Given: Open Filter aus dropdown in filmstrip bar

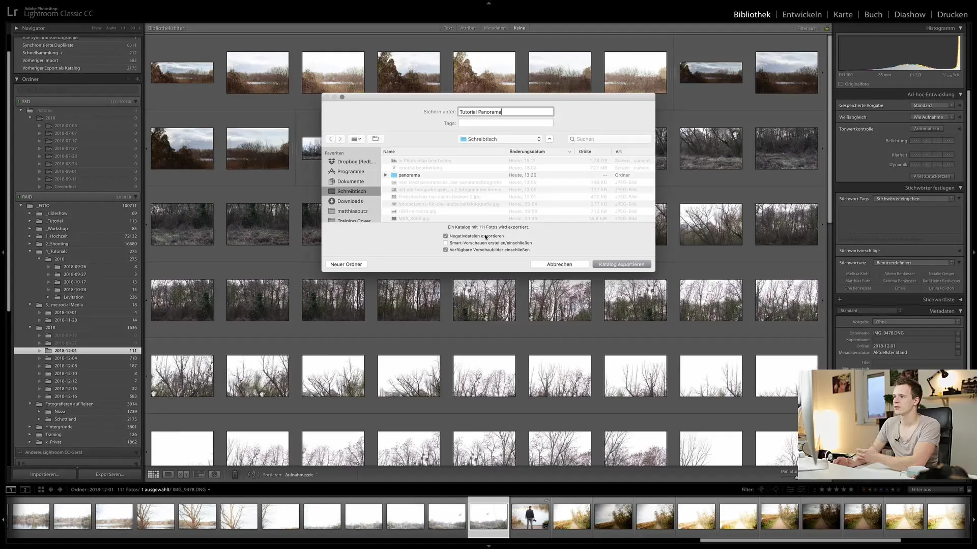Looking at the screenshot, I should [936, 490].
